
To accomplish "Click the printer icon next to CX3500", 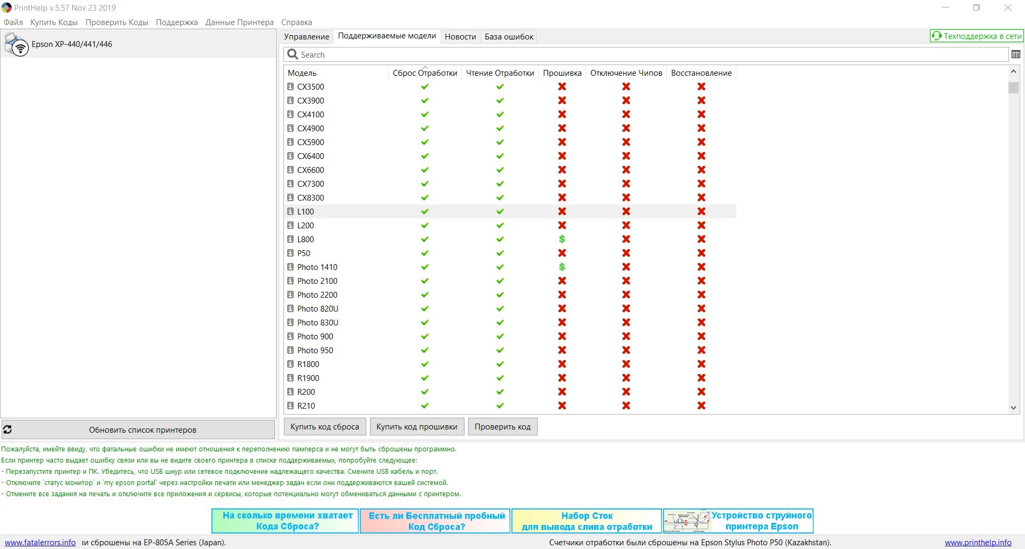I will (x=290, y=86).
